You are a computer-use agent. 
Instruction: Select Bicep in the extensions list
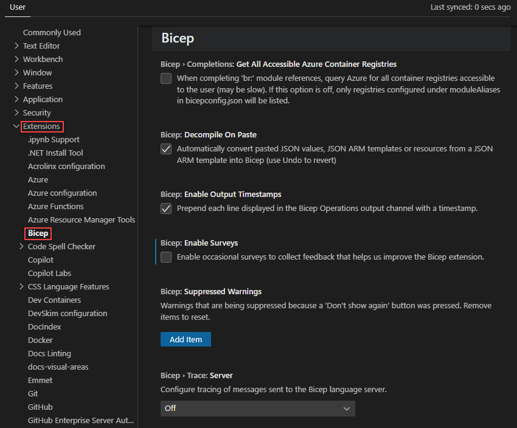(38, 233)
